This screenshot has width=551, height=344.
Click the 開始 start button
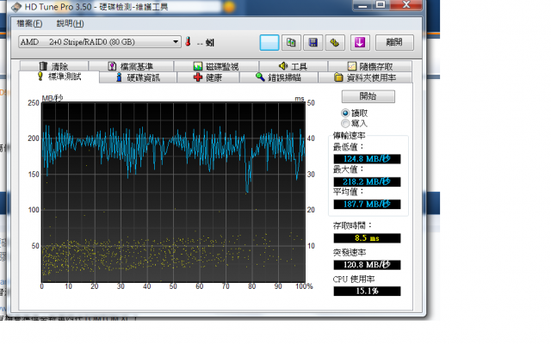[x=368, y=96]
